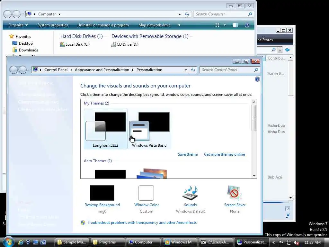
Task: Click System properties in Computer toolbar
Action: (53, 25)
